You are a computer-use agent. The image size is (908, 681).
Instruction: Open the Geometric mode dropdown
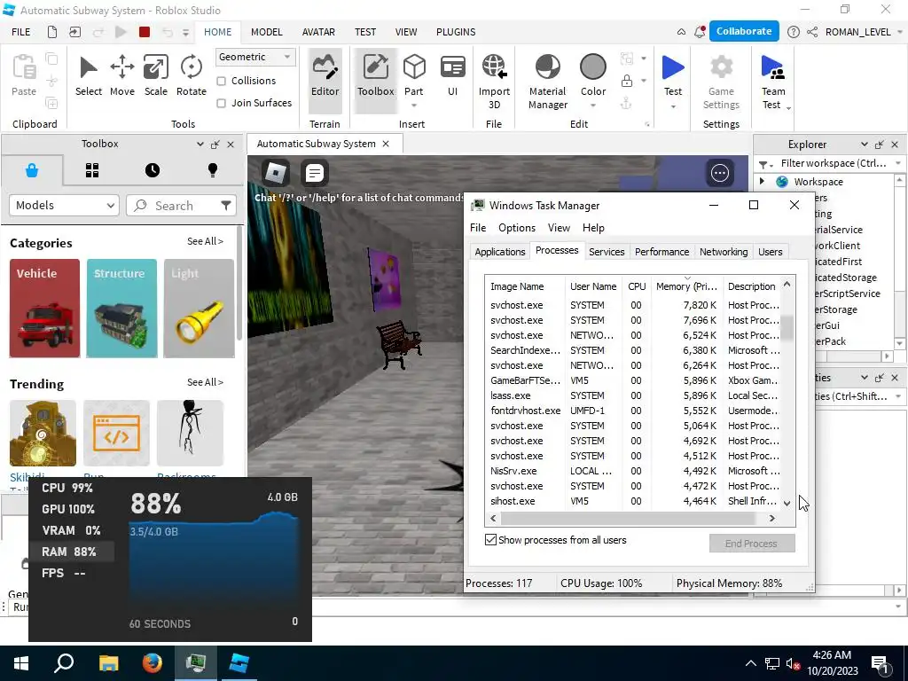click(255, 57)
